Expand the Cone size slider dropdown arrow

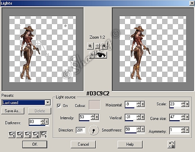coord(187,117)
